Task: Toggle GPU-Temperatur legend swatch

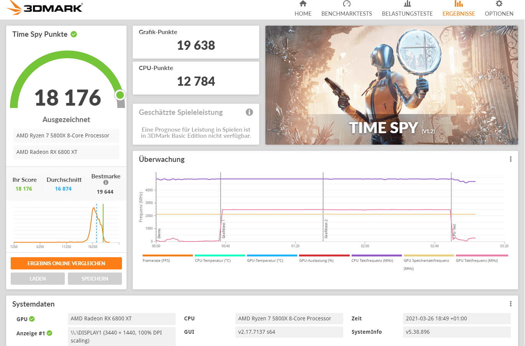Action: click(x=272, y=255)
